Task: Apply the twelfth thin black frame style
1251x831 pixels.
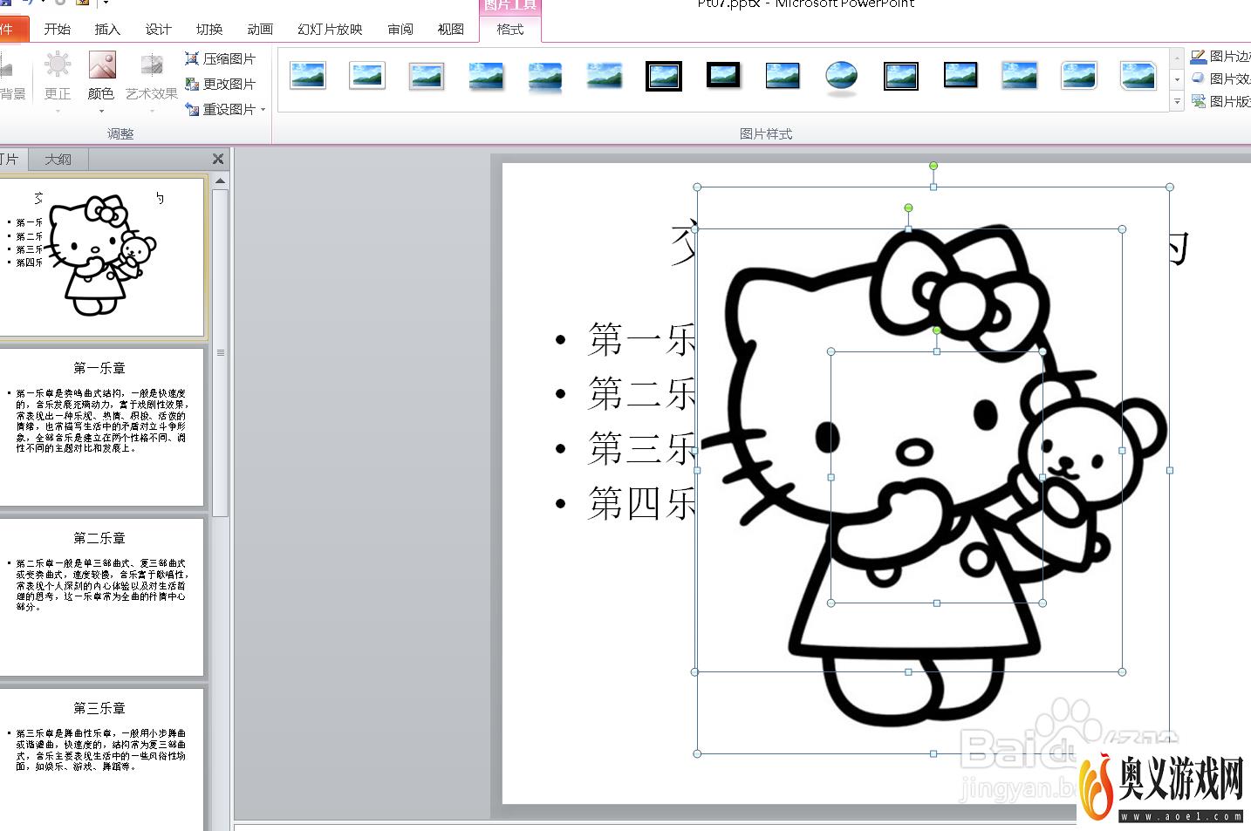Action: (x=960, y=75)
